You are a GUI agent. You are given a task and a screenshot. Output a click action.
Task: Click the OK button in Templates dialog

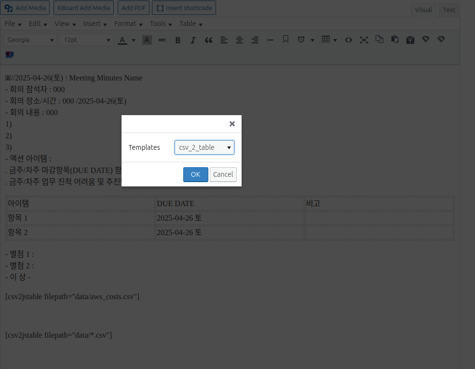(195, 174)
